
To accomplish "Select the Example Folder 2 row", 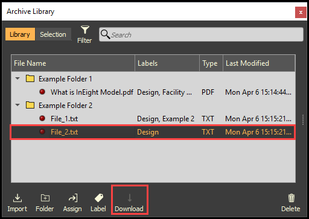I will tap(153, 106).
